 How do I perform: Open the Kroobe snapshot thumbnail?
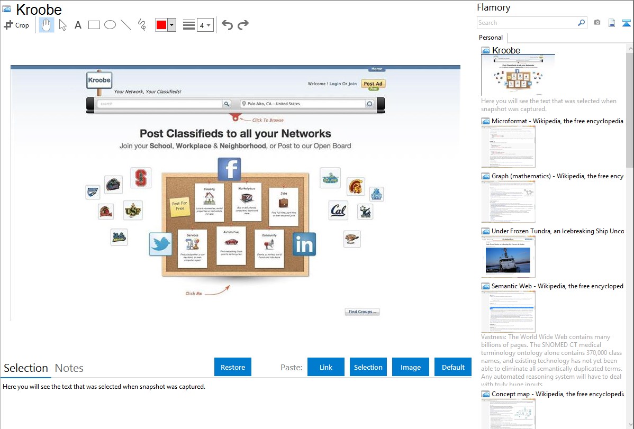point(518,75)
